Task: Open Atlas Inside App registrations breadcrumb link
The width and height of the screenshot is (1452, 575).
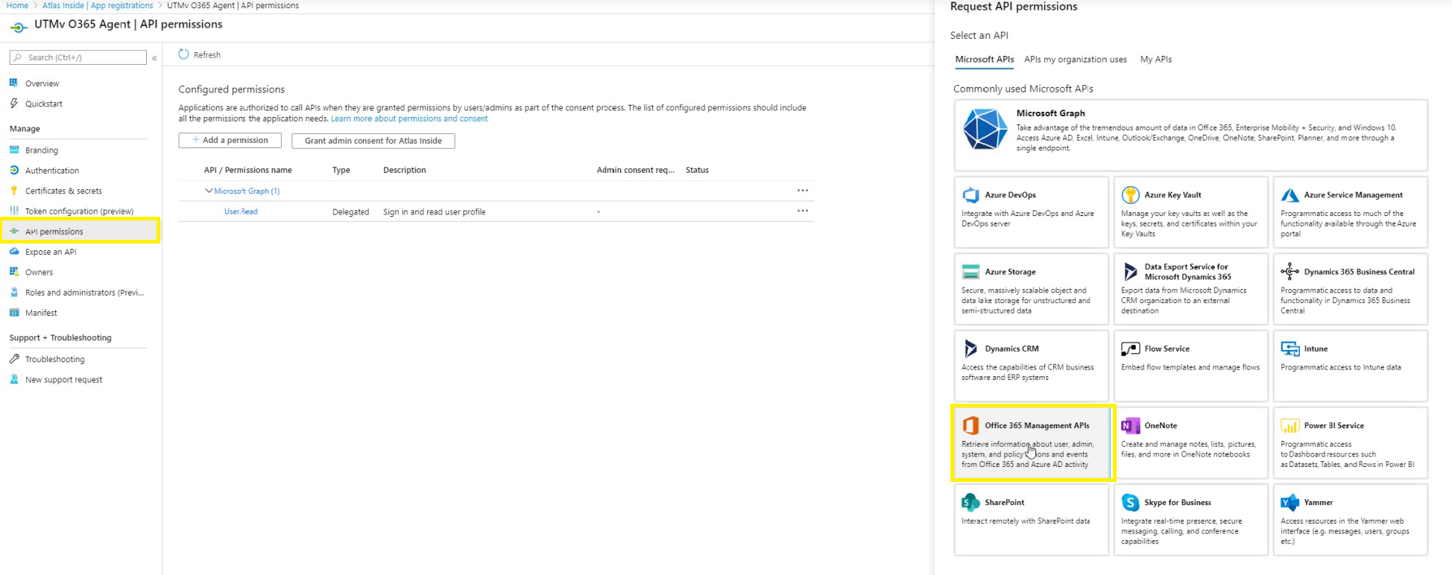Action: (x=98, y=5)
